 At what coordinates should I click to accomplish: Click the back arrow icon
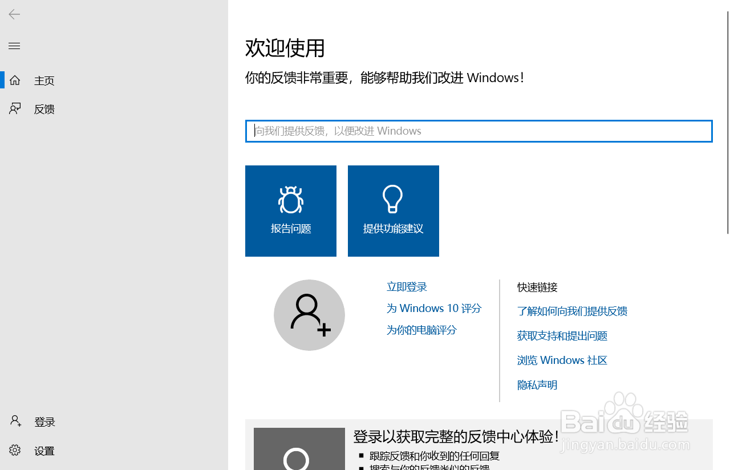pos(14,15)
